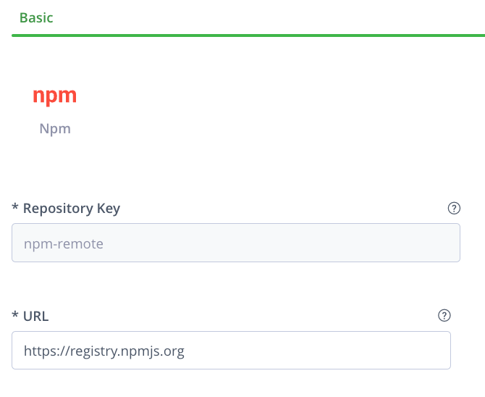The image size is (485, 397).
Task: Focus the Repository Key input field
Action: coord(236,243)
